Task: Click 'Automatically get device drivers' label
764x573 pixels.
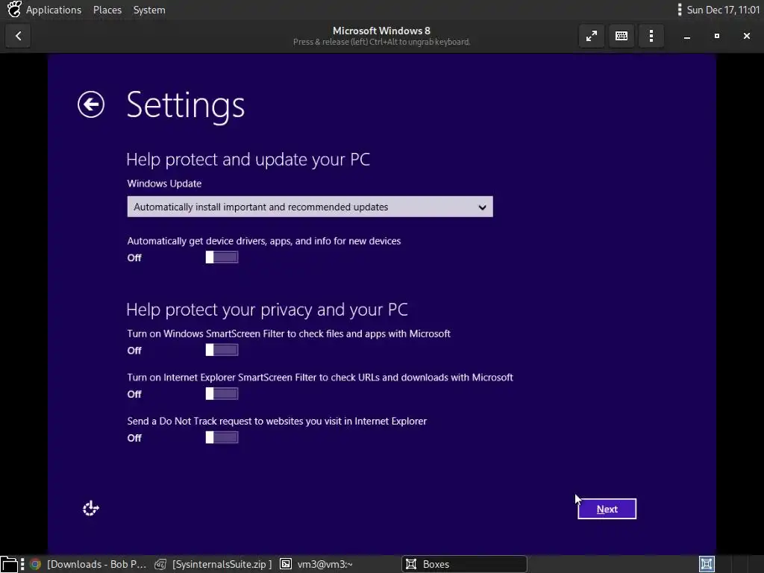Action: click(x=264, y=241)
